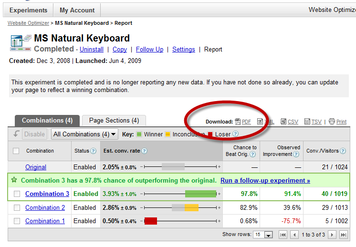Click the yellow Inconclusive key swatch
This screenshot has width=356, height=247.
(168, 134)
